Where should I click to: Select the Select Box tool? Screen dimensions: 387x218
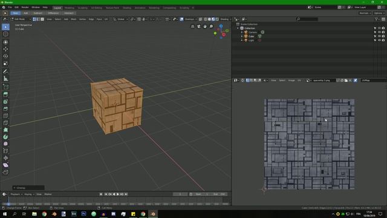tap(5, 27)
